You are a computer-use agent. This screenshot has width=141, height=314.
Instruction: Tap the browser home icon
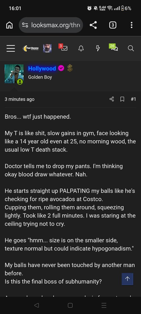coord(9,25)
